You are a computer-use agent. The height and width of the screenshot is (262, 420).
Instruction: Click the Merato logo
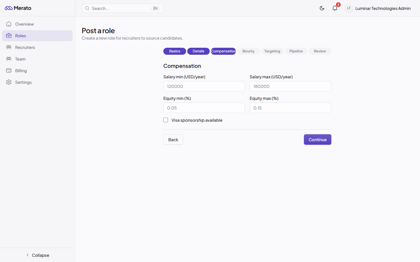point(18,8)
